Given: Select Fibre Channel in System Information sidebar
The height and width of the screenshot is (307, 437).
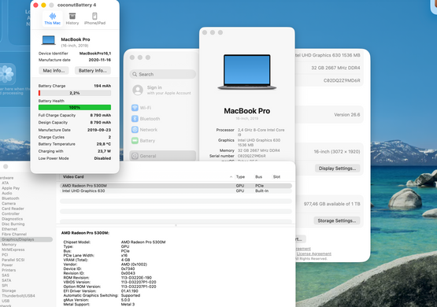Looking at the screenshot, I should pos(14,235).
